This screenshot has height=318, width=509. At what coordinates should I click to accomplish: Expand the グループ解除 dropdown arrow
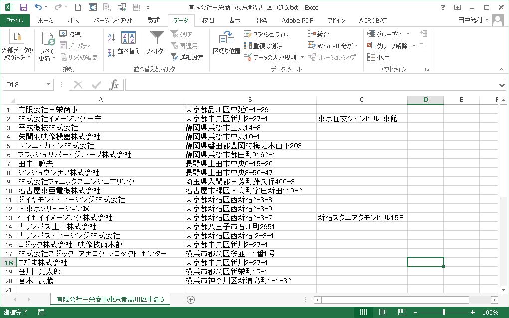414,46
